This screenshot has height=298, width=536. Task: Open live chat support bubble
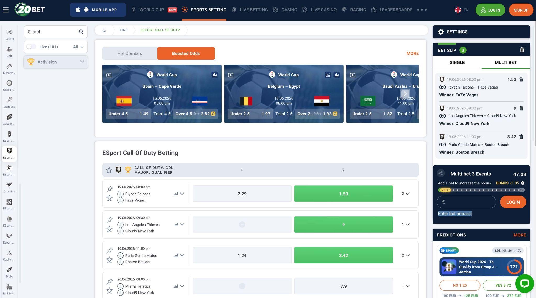point(524,284)
